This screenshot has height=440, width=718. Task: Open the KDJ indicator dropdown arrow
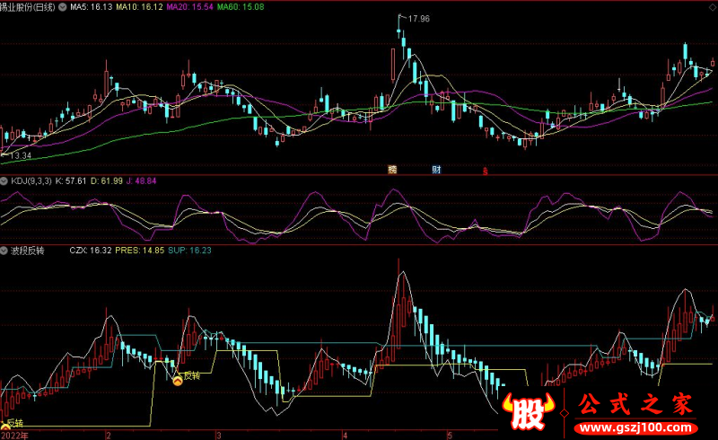[4, 181]
